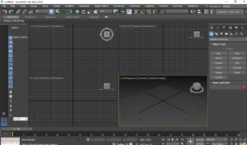
Task: Toggle Percent Snap button
Action: coord(149,12)
